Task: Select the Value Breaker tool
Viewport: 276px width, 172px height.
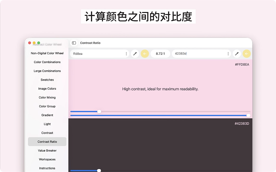Action: 47,150
